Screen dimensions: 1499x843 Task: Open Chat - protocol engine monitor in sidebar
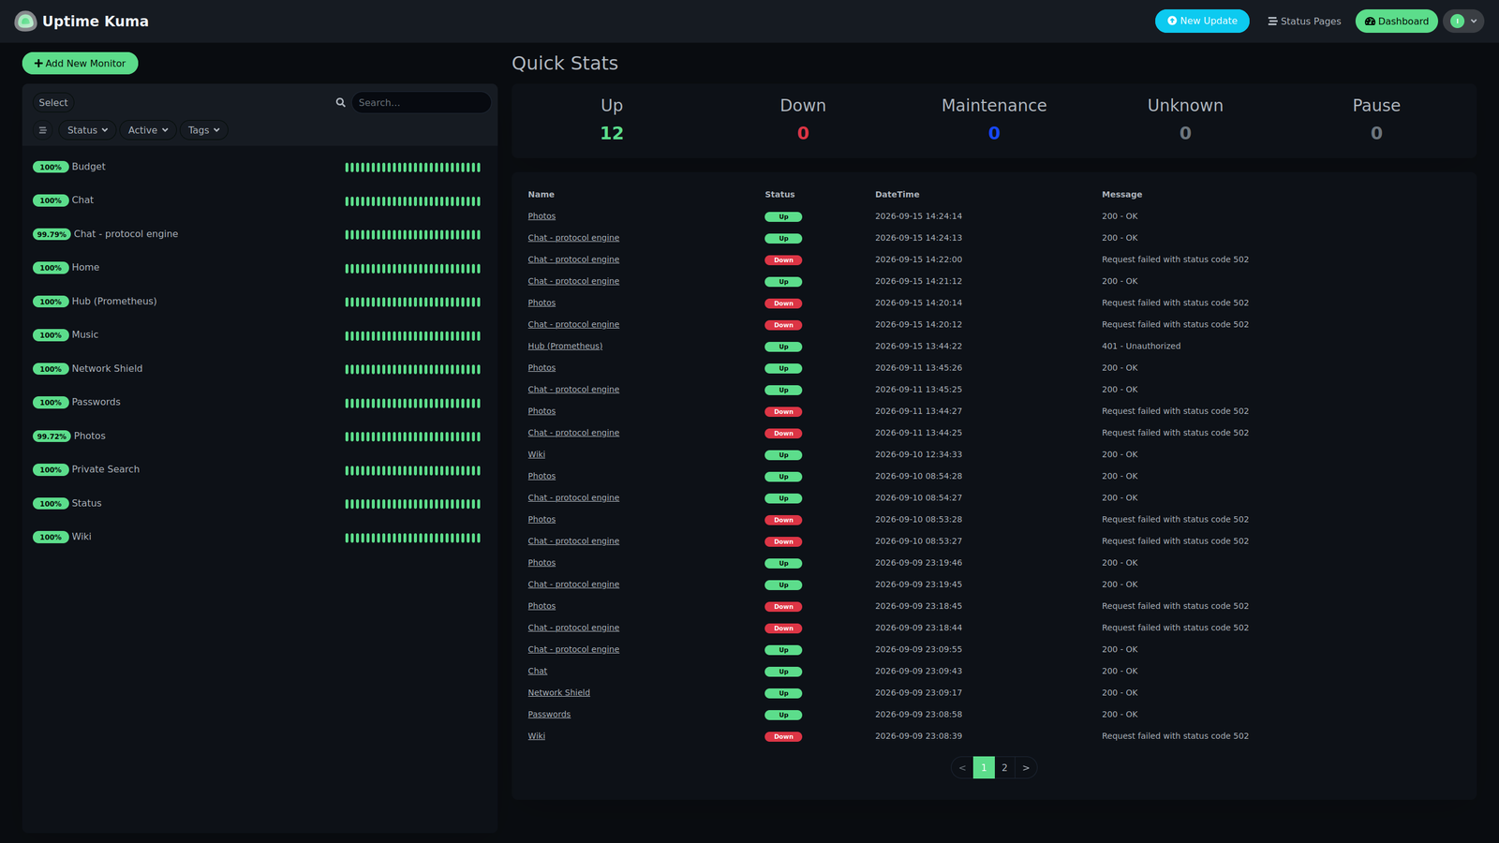[x=260, y=234]
